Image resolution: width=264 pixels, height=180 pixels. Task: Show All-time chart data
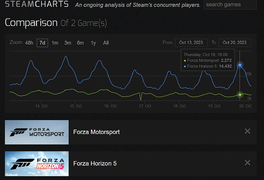coord(106,43)
